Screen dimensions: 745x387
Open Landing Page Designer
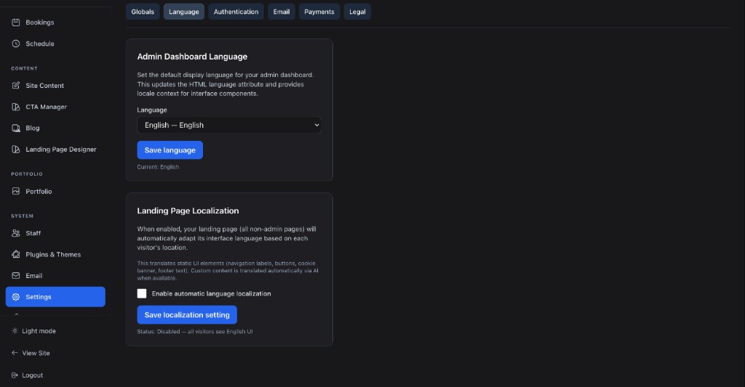55,150
